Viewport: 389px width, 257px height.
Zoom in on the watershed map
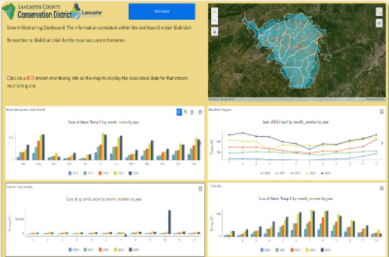[214, 12]
